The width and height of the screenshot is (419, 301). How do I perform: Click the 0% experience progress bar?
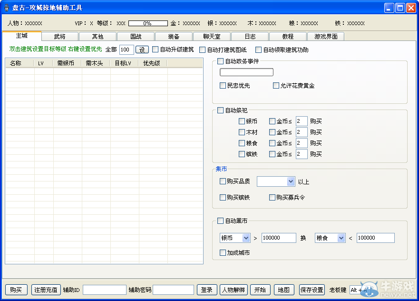pyautogui.click(x=148, y=23)
